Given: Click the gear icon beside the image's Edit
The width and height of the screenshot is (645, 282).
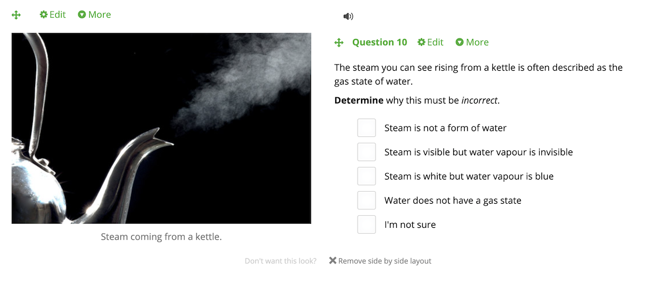Looking at the screenshot, I should click(44, 14).
